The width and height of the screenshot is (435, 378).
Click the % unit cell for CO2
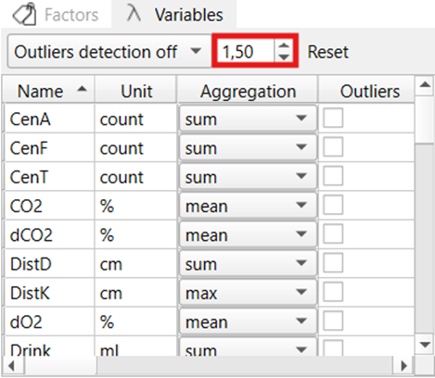tap(135, 206)
